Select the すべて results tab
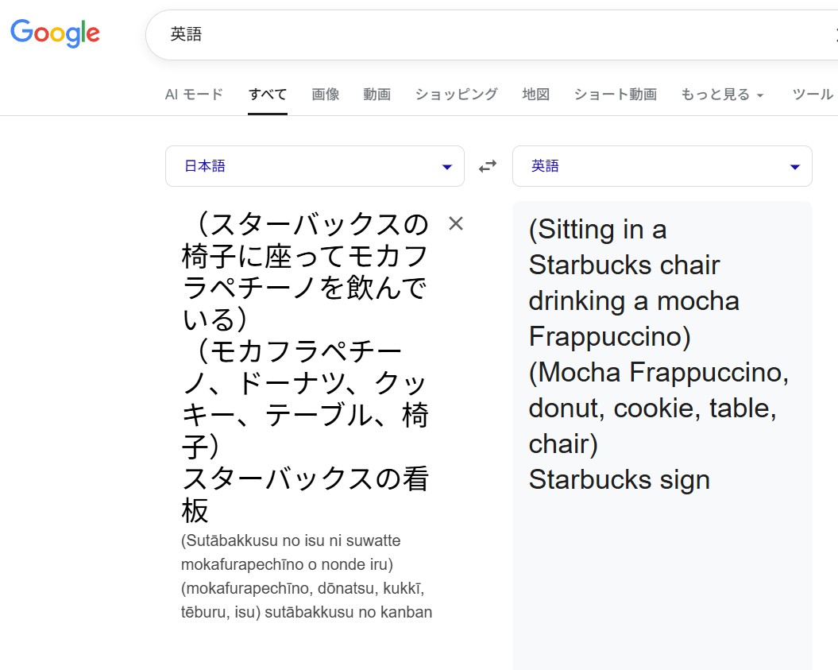Viewport: 838px width, 670px height. (x=267, y=95)
